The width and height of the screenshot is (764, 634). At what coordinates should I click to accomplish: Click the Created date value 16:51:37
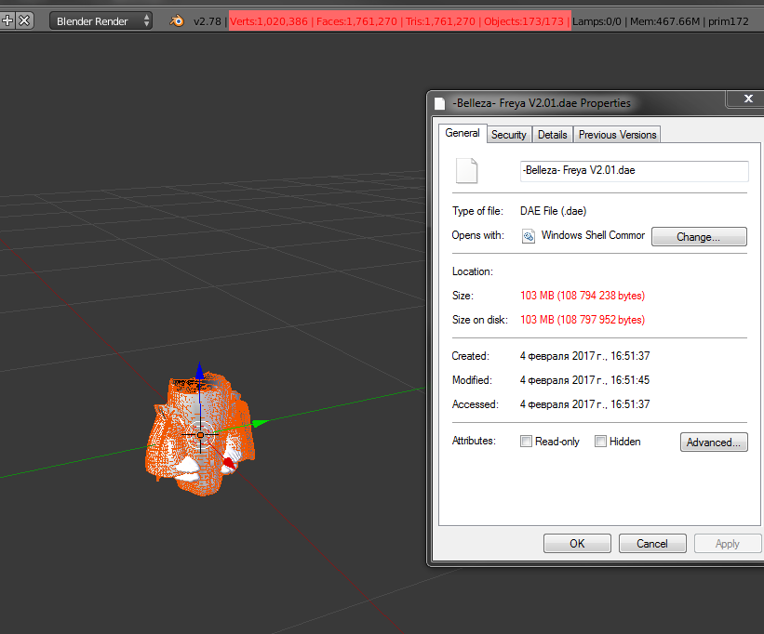tap(585, 356)
